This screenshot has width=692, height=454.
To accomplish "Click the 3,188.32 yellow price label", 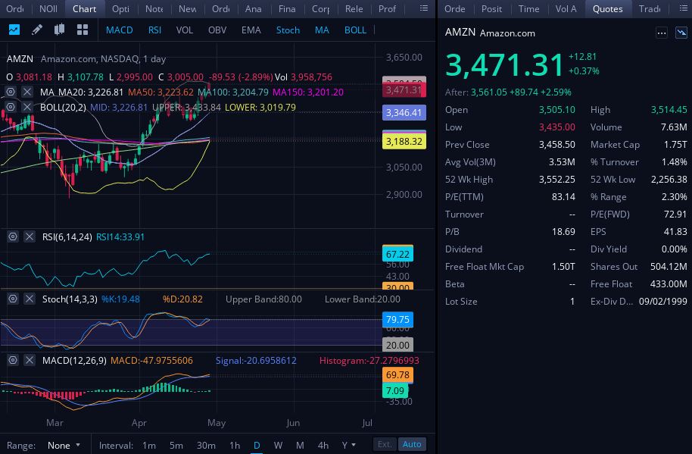I will click(x=404, y=141).
